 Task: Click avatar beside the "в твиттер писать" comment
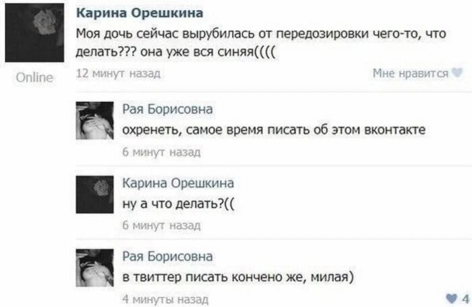tap(94, 267)
